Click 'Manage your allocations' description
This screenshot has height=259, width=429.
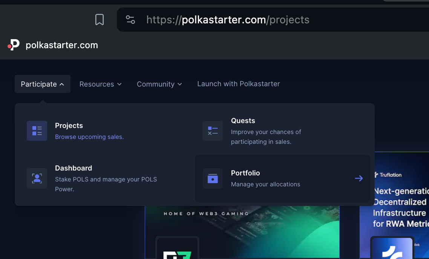[266, 184]
